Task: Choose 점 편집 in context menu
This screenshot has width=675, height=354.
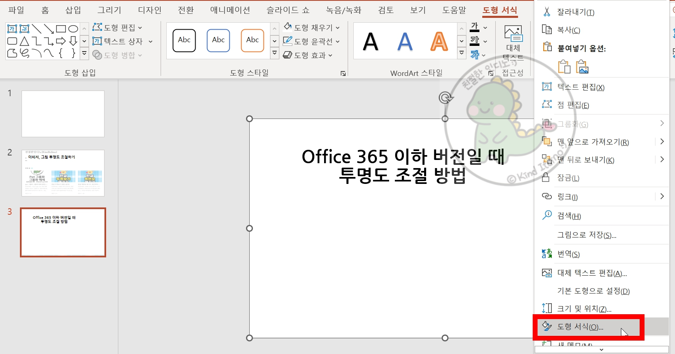Action: point(601,105)
